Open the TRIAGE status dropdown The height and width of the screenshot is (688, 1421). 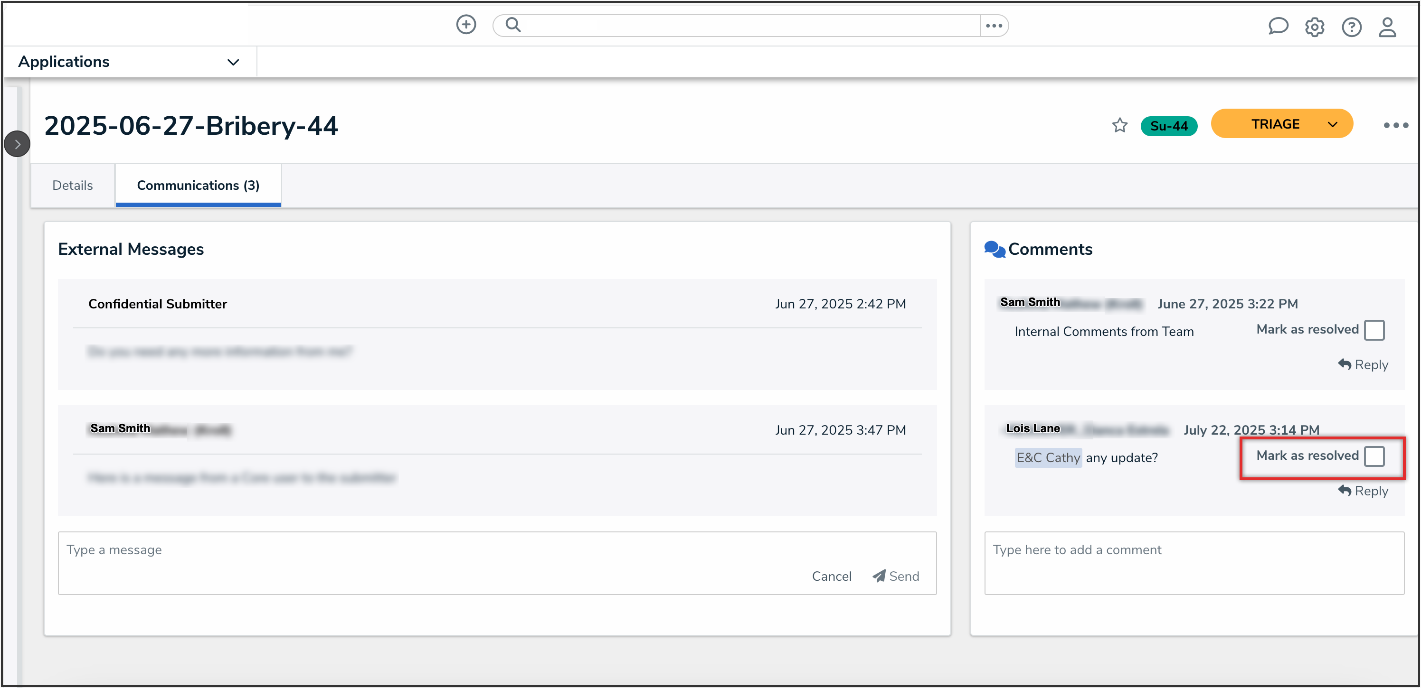1281,124
